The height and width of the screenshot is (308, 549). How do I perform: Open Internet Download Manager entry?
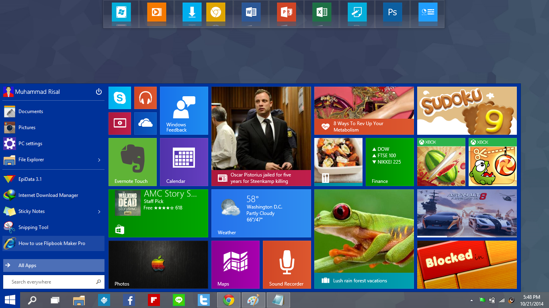point(53,195)
